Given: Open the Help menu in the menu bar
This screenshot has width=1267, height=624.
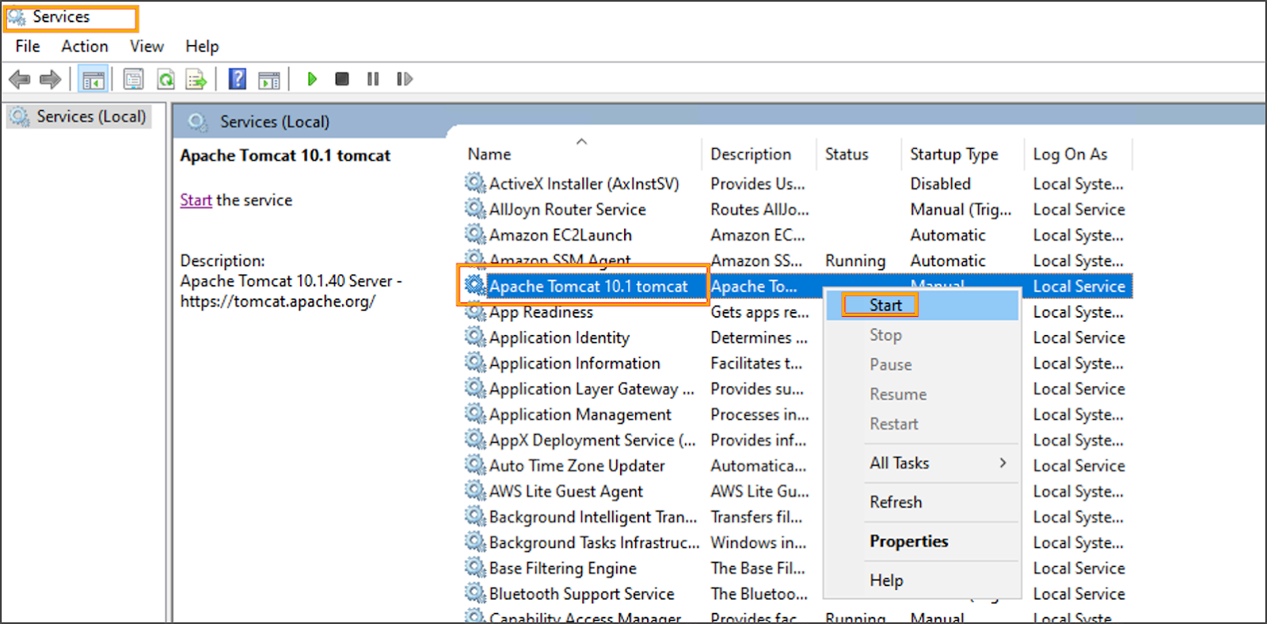Looking at the screenshot, I should click(202, 47).
